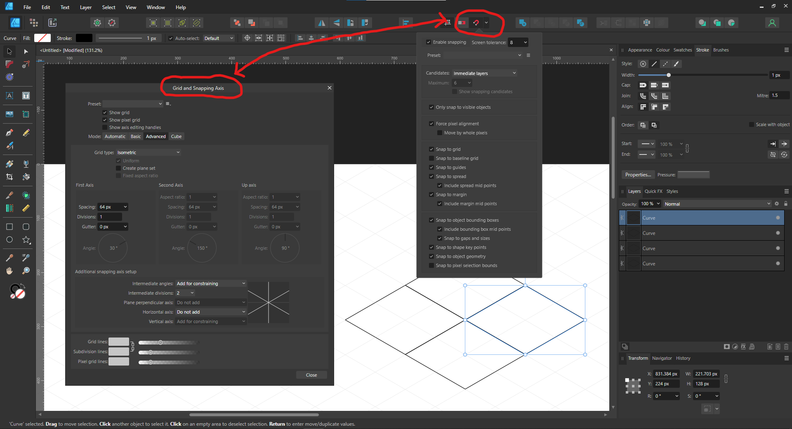
Task: Open the Layer menu
Action: [86, 7]
